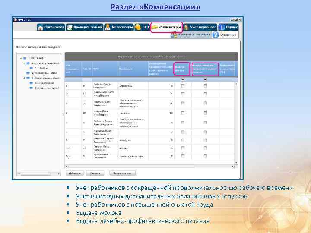The height and width of the screenshot is (233, 311).
Task: Click the слесарь-ремонтник profession cell
Action: (x=133, y=156)
